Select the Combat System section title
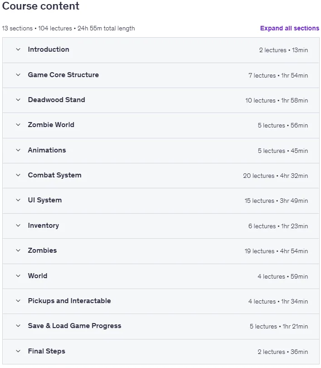This screenshot has width=321, height=368. tap(54, 175)
